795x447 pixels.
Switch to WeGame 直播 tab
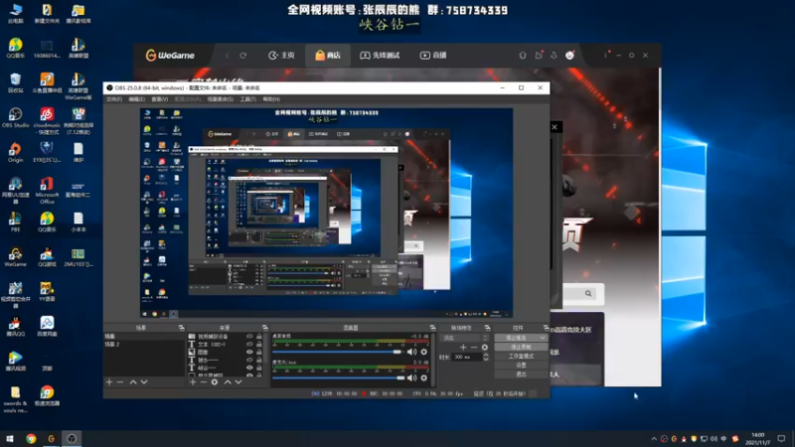click(x=433, y=56)
